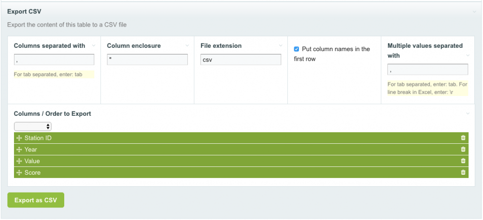Focus the Columns separated with input
The height and width of the screenshot is (220, 483).
[54, 60]
